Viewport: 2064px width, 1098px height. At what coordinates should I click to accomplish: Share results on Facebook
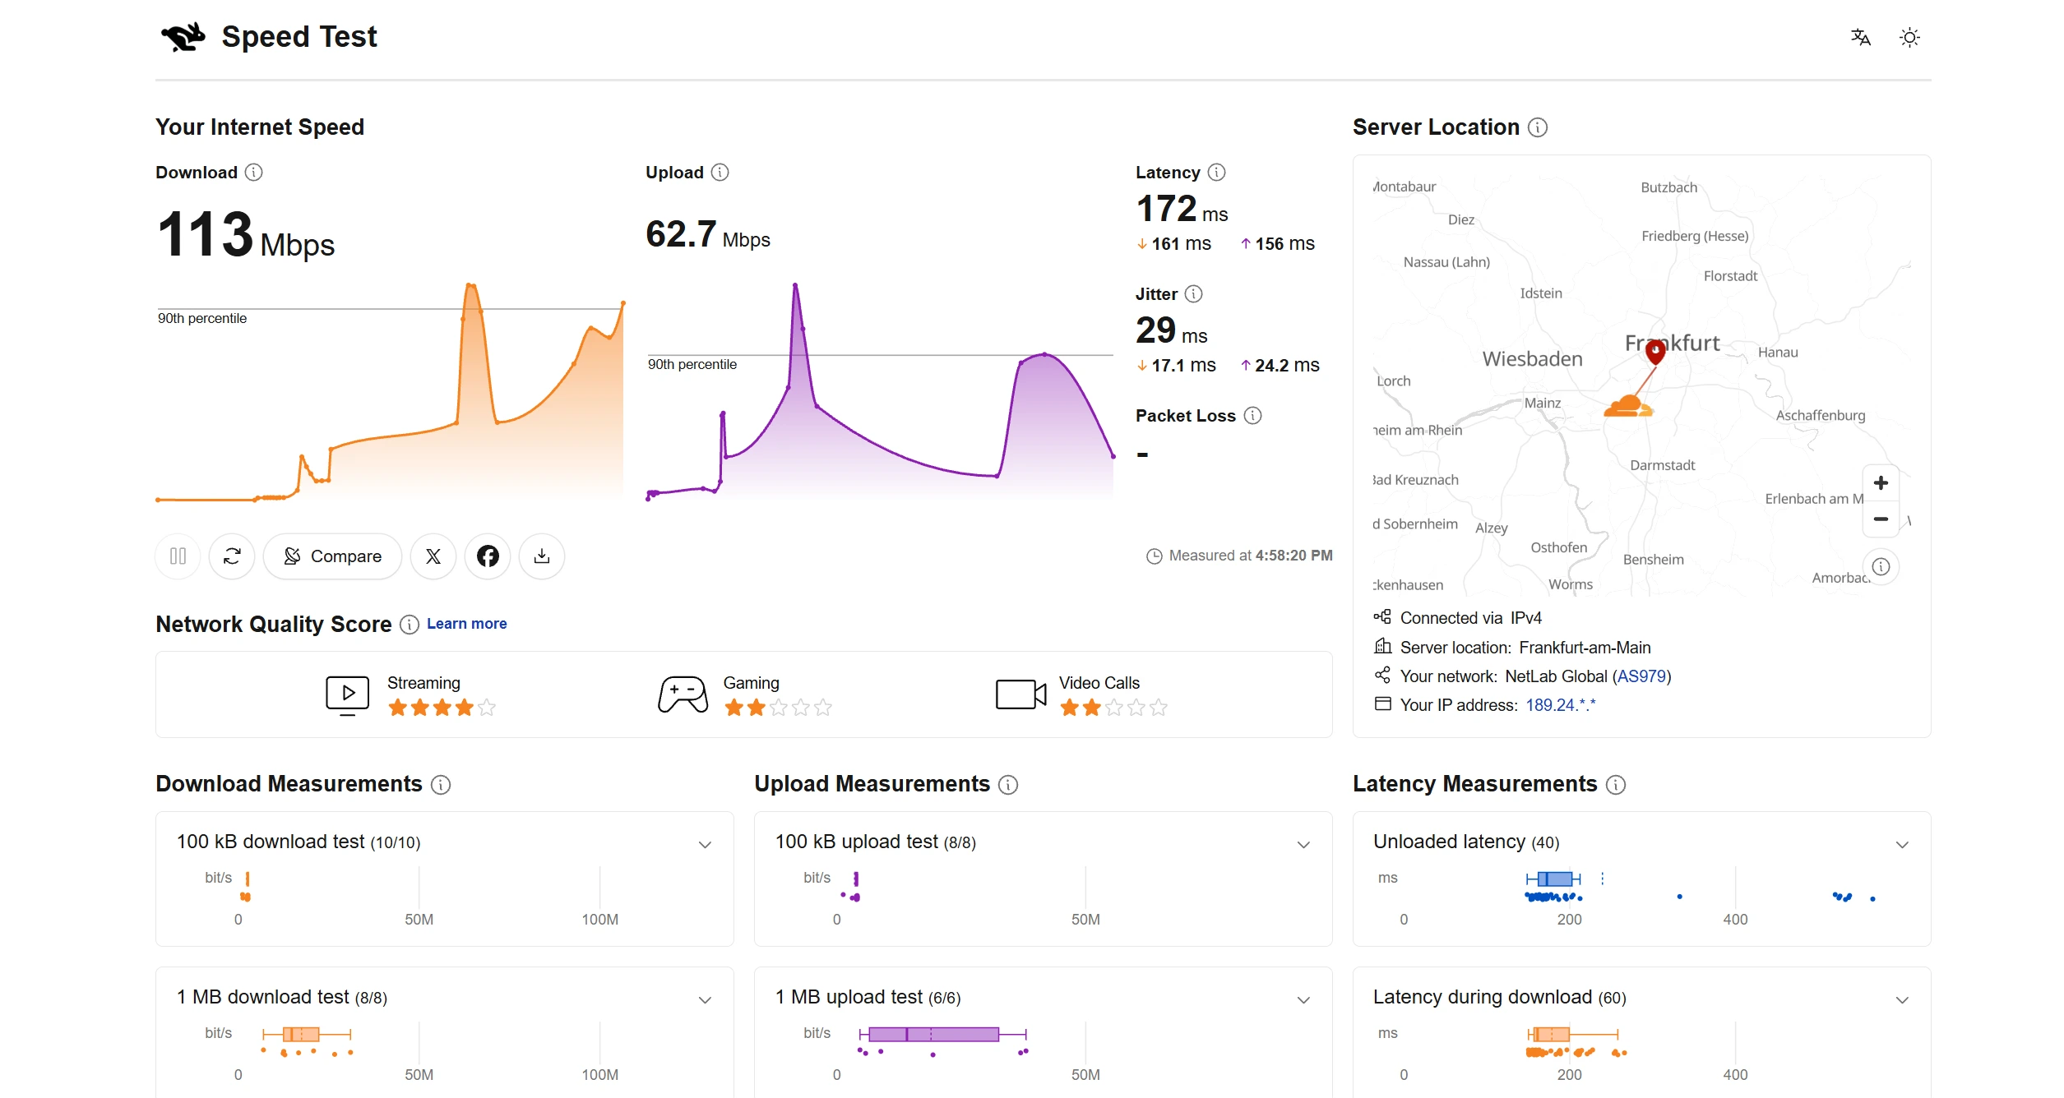[x=488, y=556]
